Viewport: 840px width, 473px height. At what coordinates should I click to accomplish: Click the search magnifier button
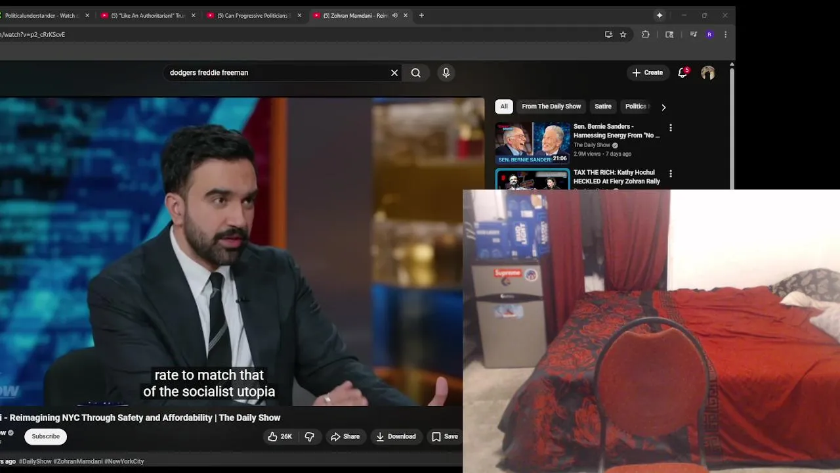pyautogui.click(x=416, y=73)
